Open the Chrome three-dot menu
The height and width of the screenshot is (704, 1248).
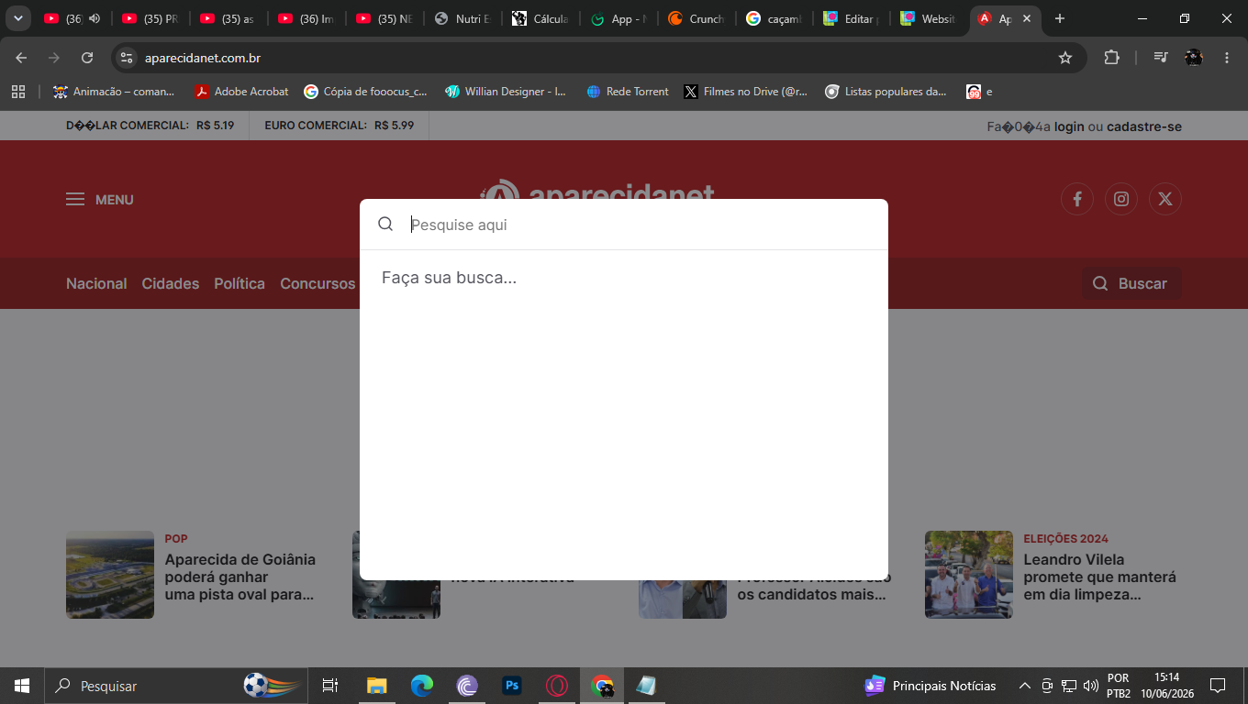pos(1227,58)
